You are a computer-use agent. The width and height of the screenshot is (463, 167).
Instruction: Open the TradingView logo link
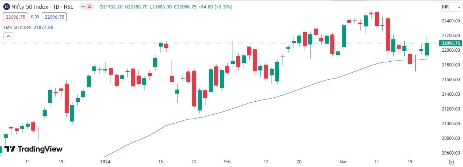tap(33, 149)
